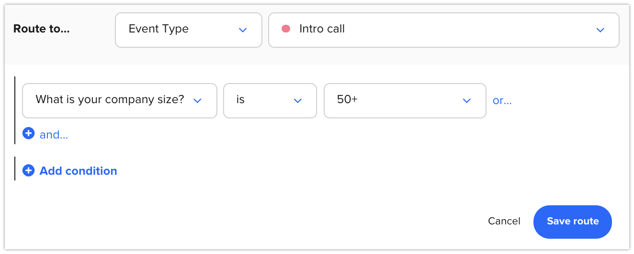
Task: Click the chevron in the 'is' field
Action: 297,100
